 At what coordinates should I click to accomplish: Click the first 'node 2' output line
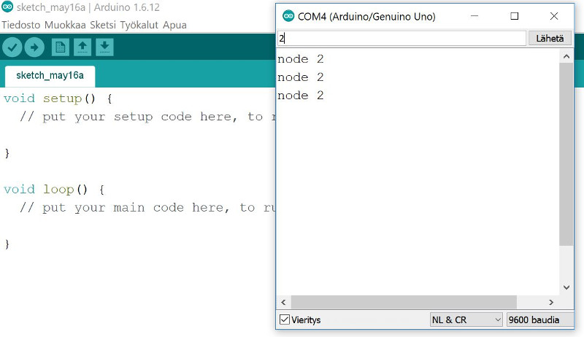(301, 59)
